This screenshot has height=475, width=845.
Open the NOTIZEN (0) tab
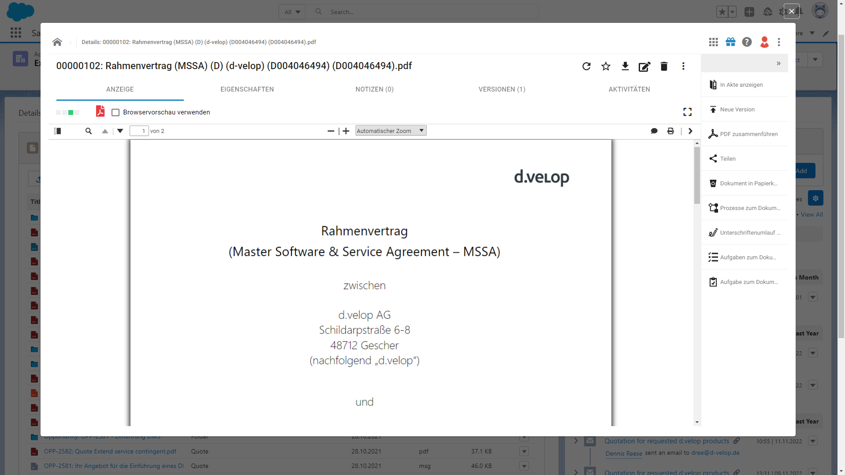pyautogui.click(x=375, y=89)
